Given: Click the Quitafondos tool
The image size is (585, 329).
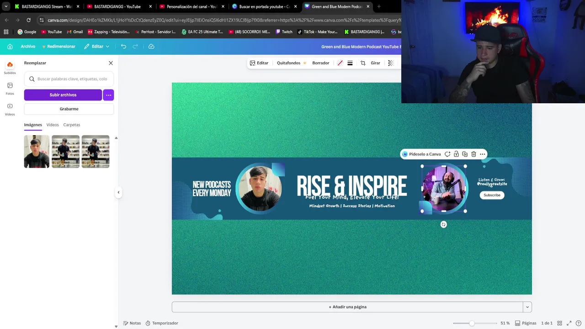Looking at the screenshot, I should pyautogui.click(x=291, y=63).
